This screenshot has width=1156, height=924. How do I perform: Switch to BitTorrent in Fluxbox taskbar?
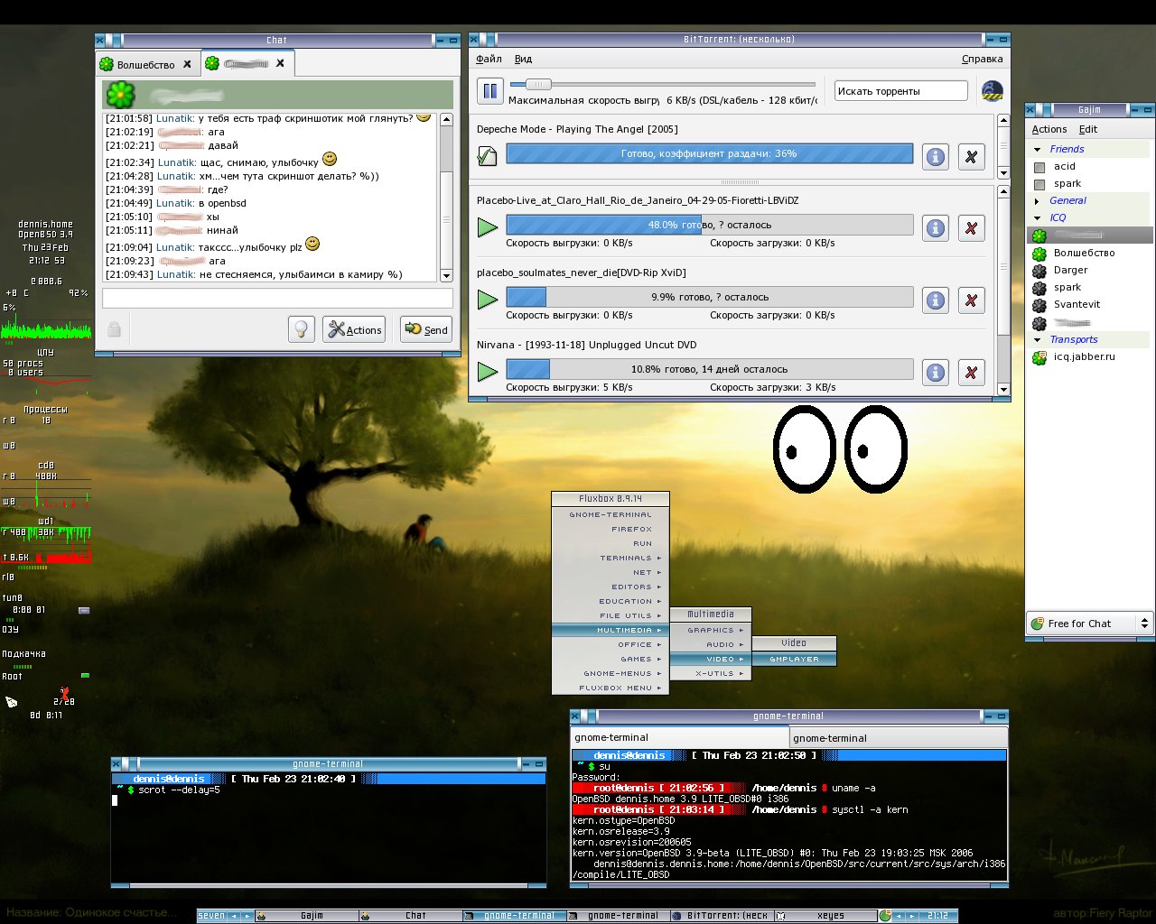721,915
